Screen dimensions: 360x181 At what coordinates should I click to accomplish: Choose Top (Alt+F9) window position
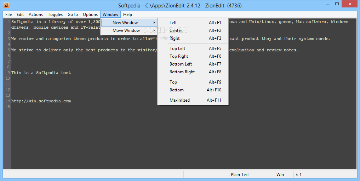click(193, 82)
